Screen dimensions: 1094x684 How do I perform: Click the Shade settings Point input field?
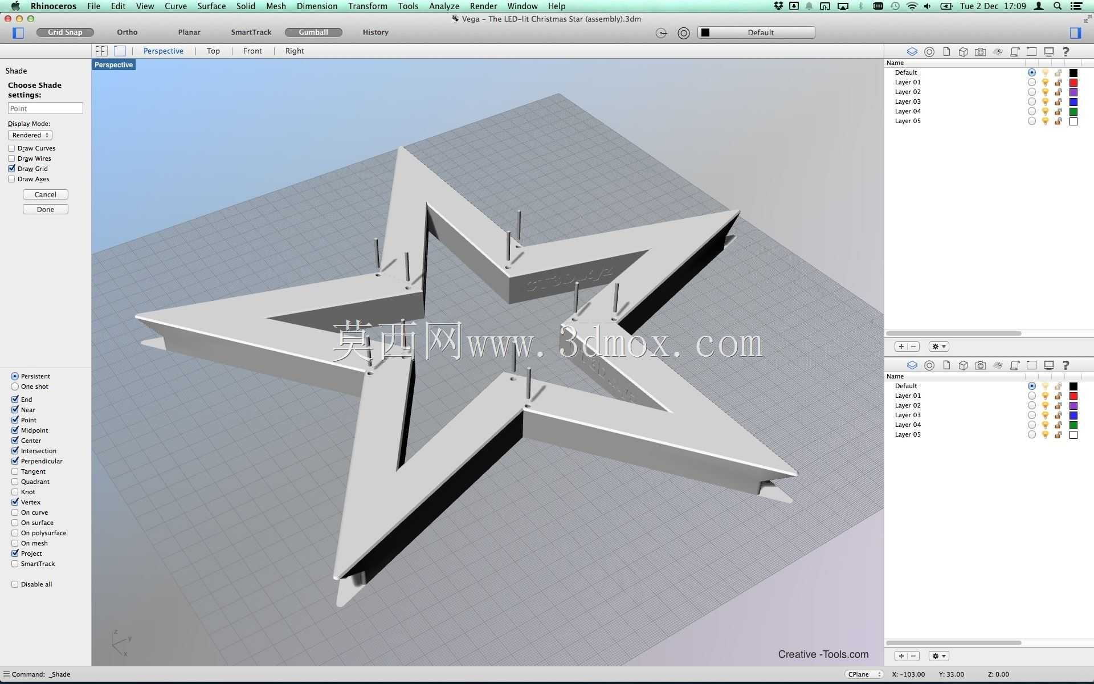[46, 108]
